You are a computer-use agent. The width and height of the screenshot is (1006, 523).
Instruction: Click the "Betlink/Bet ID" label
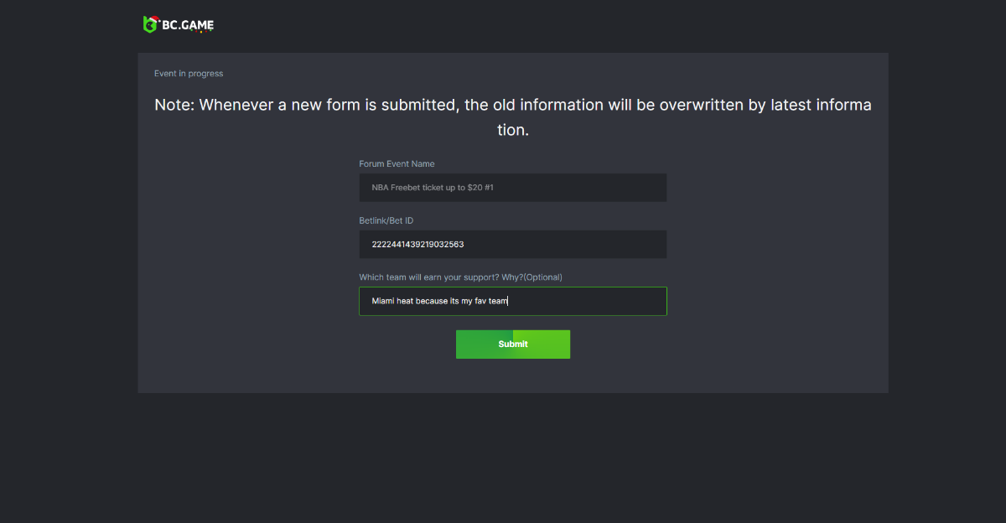[386, 220]
